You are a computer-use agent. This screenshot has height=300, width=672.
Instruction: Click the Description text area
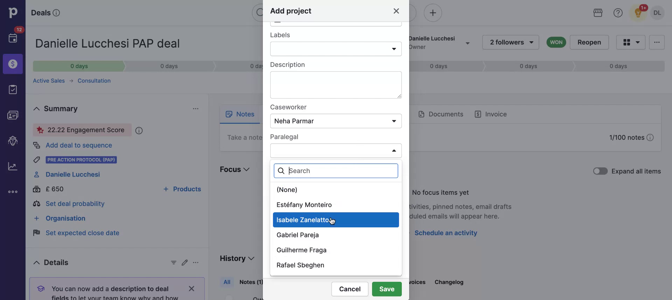coord(336,85)
